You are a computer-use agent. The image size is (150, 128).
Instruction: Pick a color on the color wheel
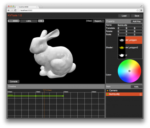point(129,71)
